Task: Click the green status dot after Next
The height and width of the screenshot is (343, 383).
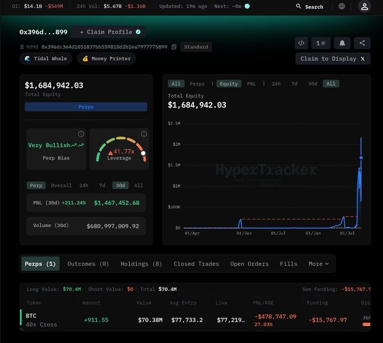Action: 247,6
